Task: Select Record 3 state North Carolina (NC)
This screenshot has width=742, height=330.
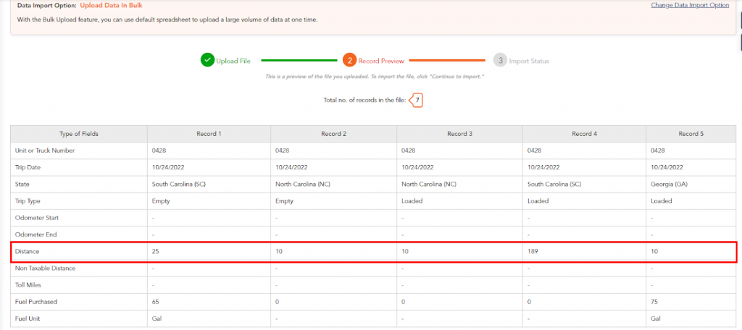Action: [428, 184]
